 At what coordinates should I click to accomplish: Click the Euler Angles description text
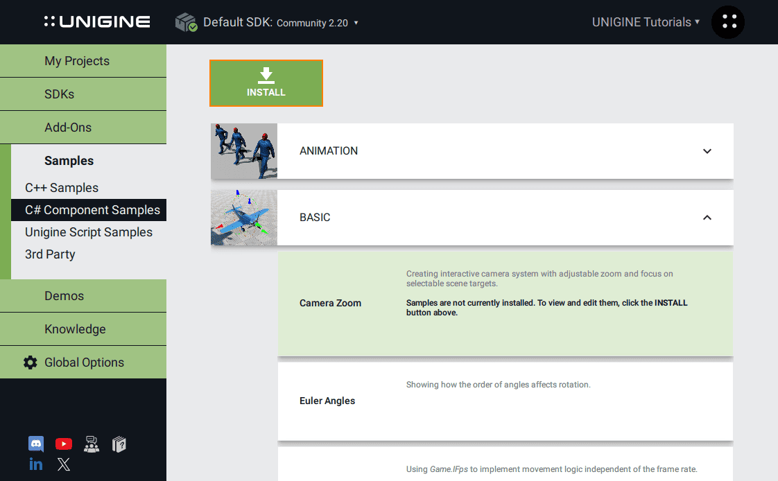(x=498, y=384)
